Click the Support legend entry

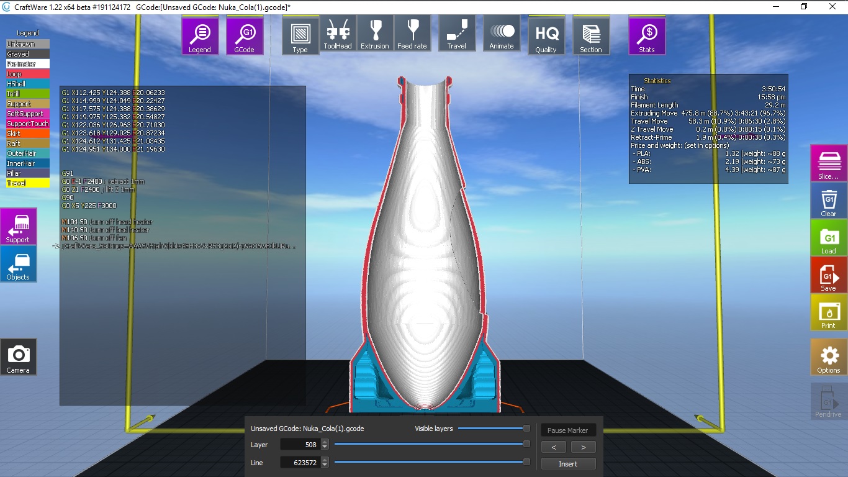pyautogui.click(x=28, y=104)
